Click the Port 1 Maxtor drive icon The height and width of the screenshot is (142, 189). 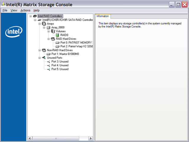click(48, 54)
